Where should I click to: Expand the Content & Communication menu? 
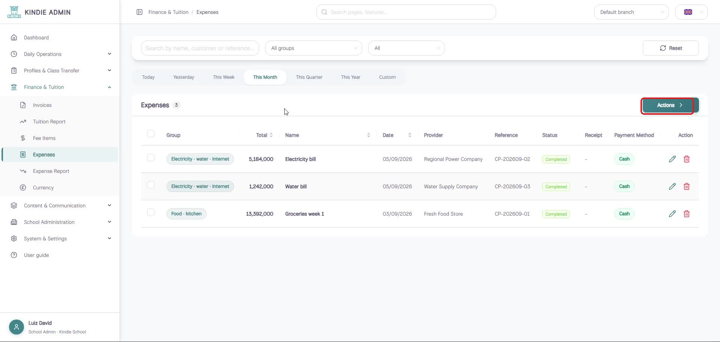coord(61,205)
